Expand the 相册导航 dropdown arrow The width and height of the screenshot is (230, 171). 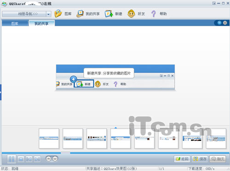tap(49, 14)
